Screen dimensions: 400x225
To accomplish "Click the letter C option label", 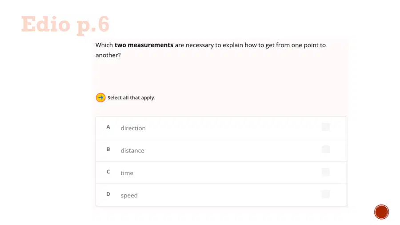I will pos(108,172).
